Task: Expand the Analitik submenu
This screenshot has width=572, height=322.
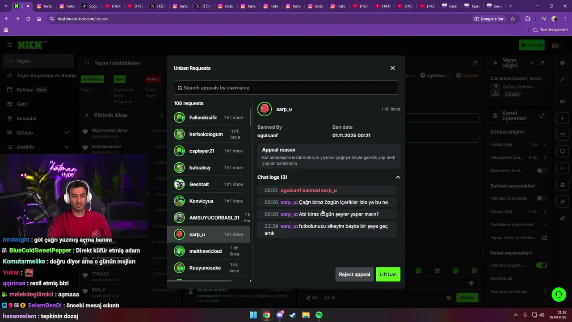Action: pos(38,147)
